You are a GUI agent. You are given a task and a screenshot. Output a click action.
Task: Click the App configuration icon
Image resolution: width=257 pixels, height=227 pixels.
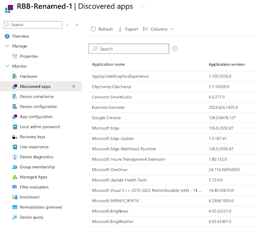(x=15, y=117)
